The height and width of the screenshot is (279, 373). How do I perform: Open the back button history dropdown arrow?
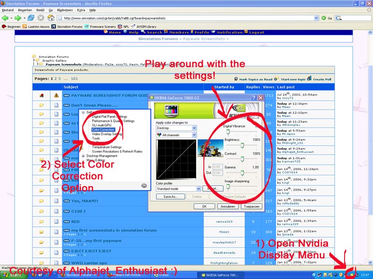click(x=11, y=18)
